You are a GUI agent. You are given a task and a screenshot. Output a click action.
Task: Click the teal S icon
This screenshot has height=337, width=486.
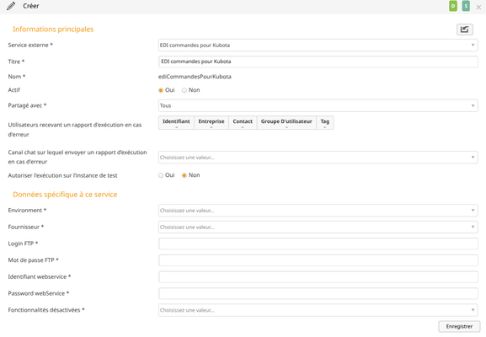click(x=466, y=6)
